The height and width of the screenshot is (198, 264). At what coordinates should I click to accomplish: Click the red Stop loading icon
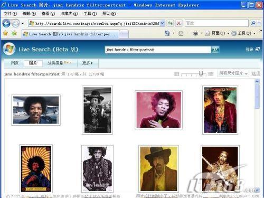[178, 23]
